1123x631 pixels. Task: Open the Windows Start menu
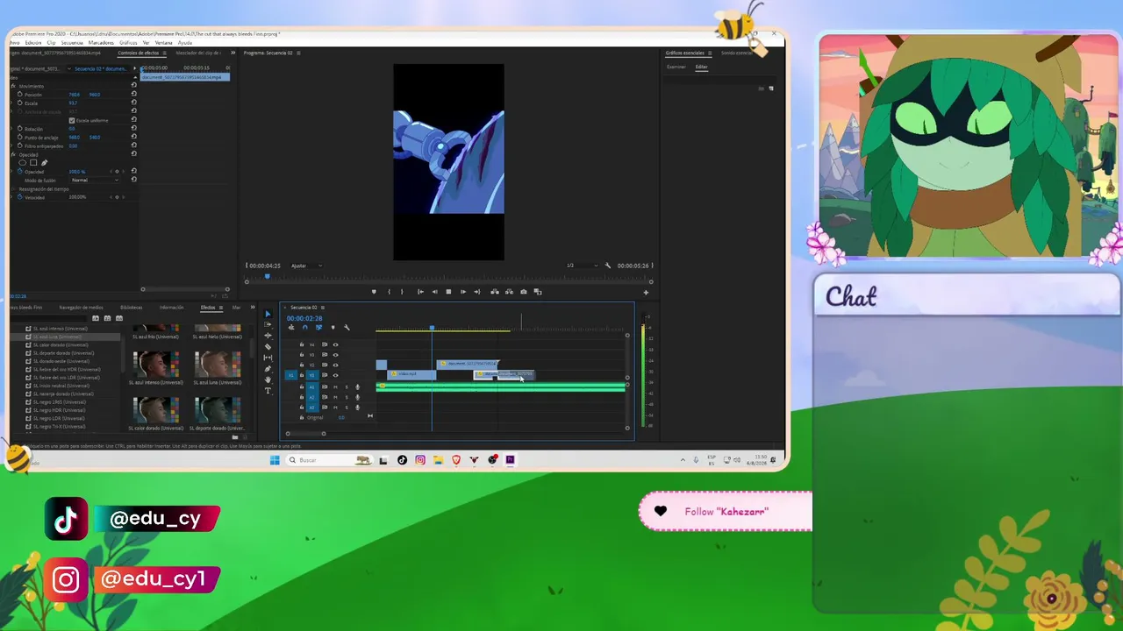pos(275,460)
